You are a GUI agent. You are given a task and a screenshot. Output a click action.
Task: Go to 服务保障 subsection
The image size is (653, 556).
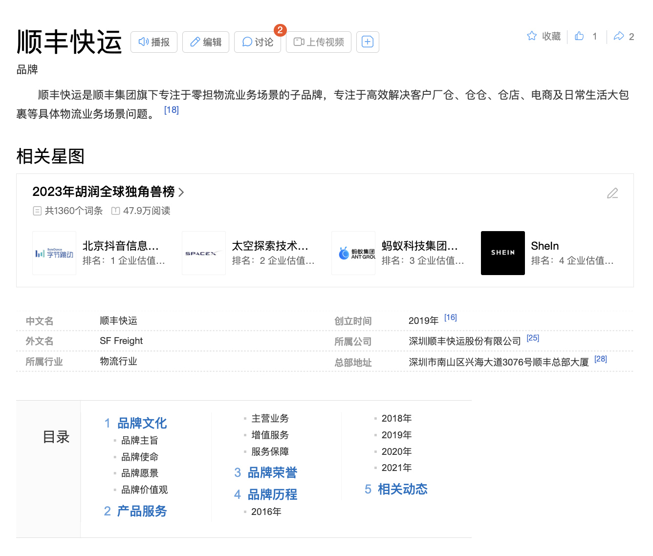(270, 451)
